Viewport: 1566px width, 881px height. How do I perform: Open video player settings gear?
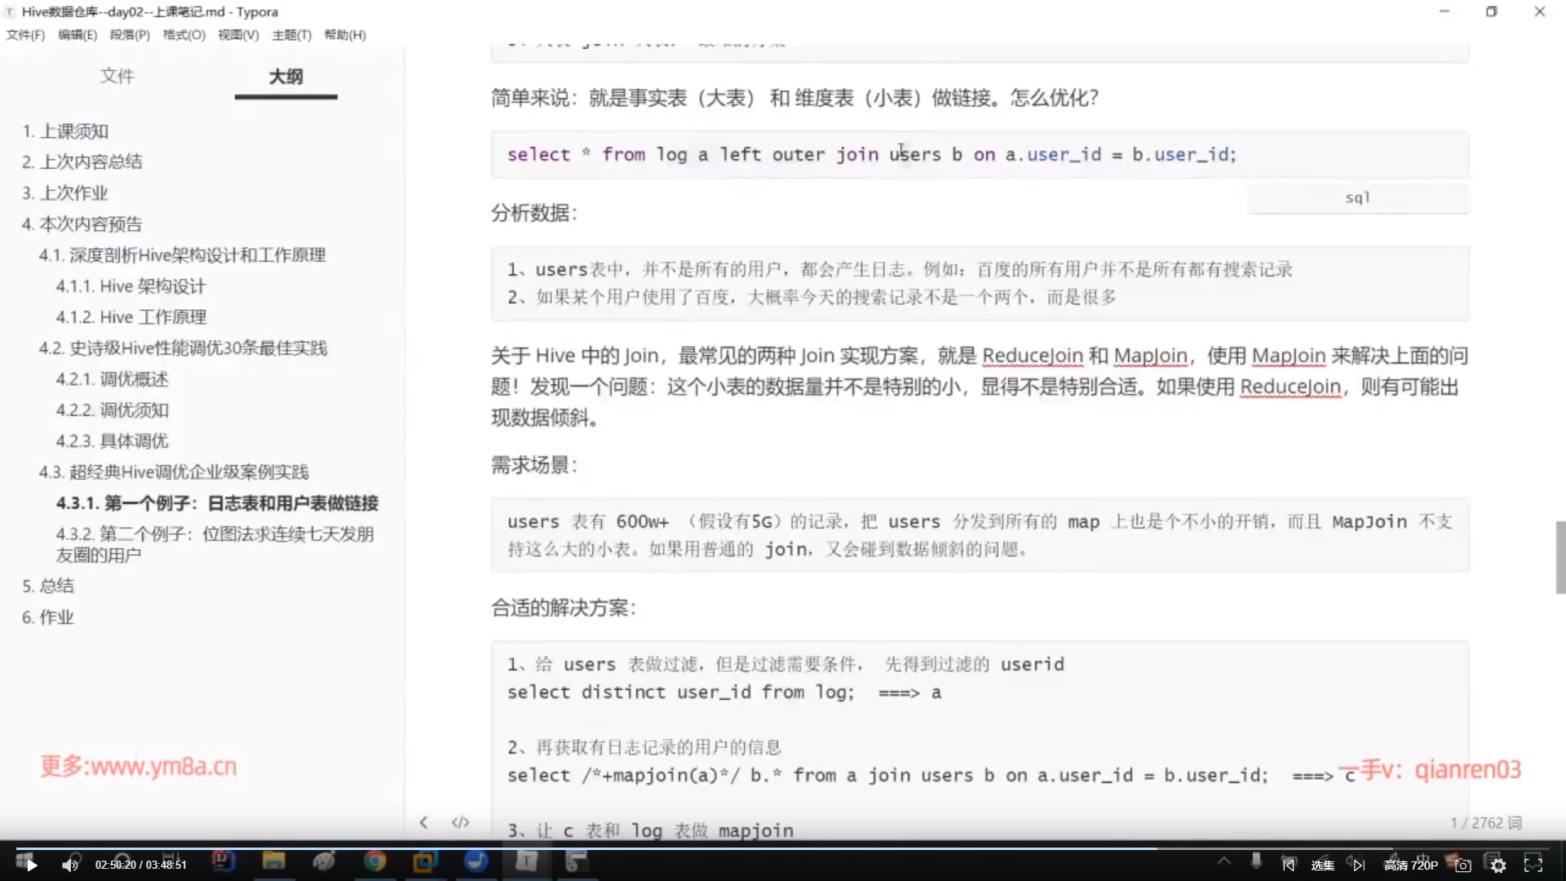[x=1498, y=866]
